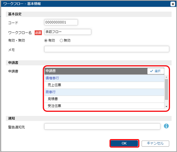Click the checkmark 選択 button in 申請書 header

(156, 71)
